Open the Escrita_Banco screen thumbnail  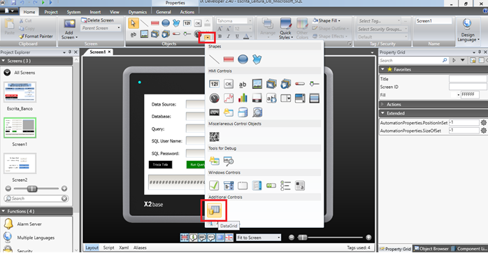pyautogui.click(x=20, y=92)
